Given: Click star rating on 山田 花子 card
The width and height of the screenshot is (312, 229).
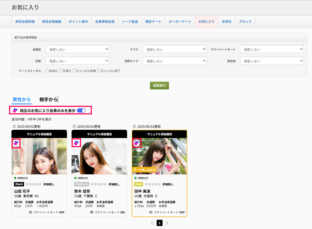Looking at the screenshot, I should (34, 184).
